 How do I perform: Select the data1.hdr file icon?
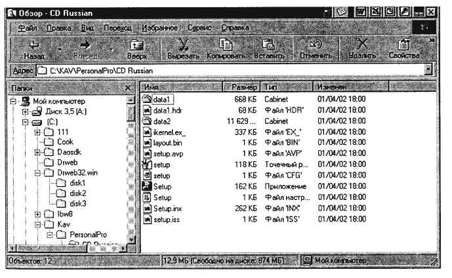point(147,110)
